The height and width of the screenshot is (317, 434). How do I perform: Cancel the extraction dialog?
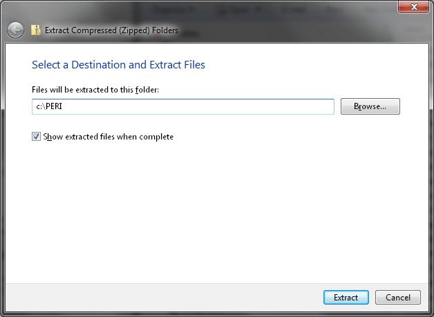pyautogui.click(x=398, y=298)
